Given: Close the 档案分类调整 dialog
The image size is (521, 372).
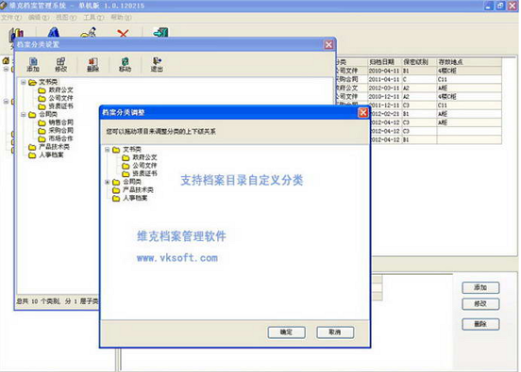Looking at the screenshot, I should pyautogui.click(x=363, y=113).
